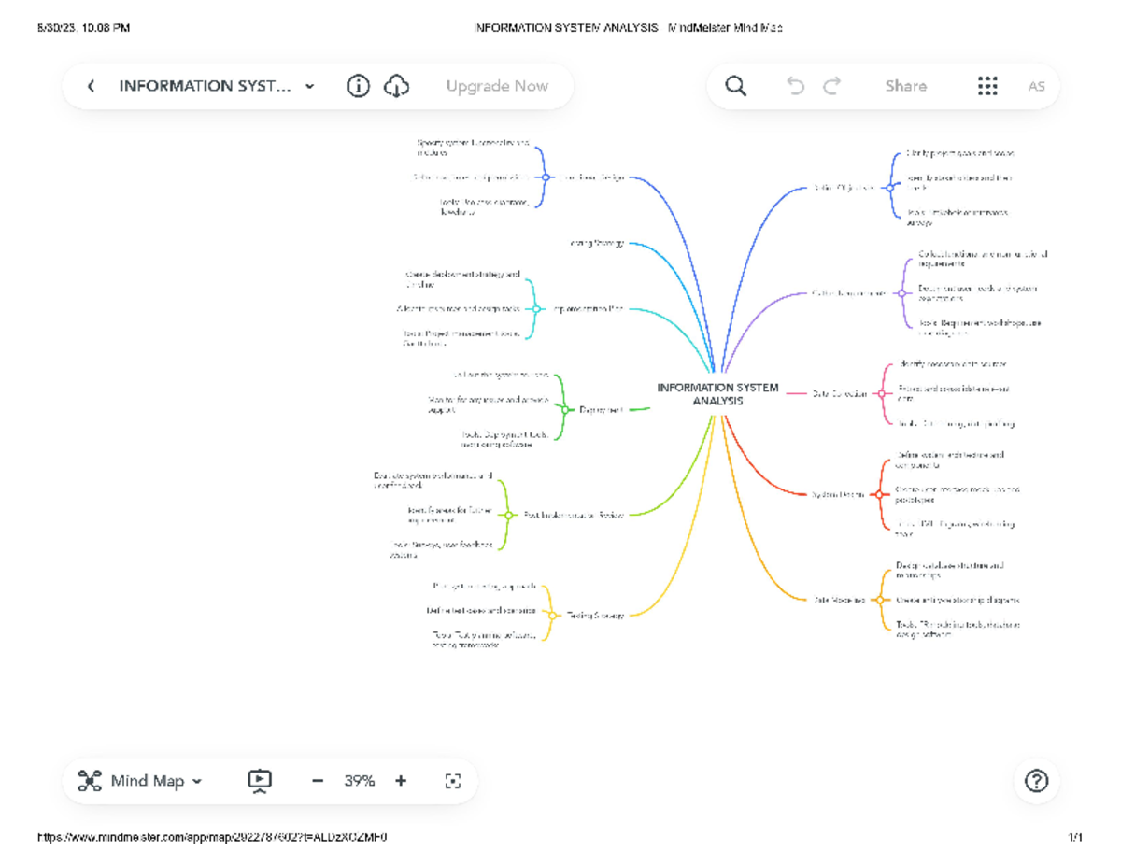Screen dimensions: 1121x865
Task: Select the INFORMATION SYSTEM ANALYSIS root node
Action: pyautogui.click(x=717, y=394)
